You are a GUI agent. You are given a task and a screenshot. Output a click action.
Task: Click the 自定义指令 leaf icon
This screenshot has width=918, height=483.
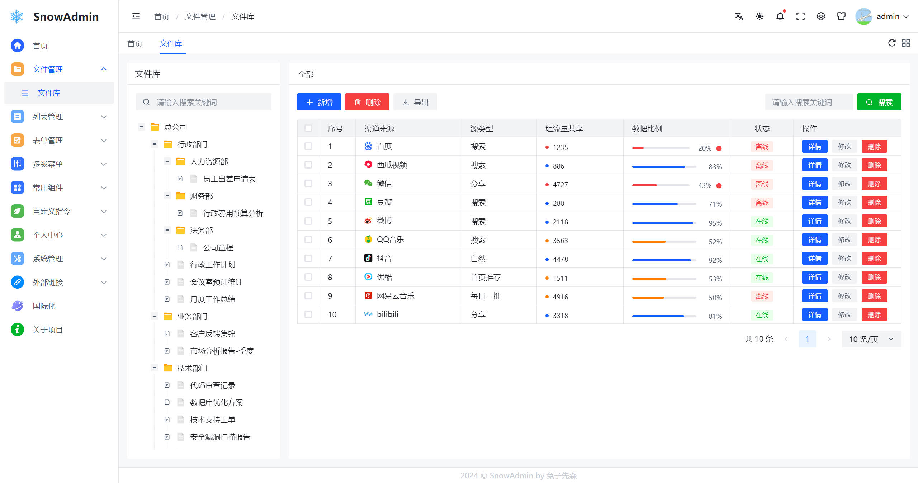coord(17,211)
